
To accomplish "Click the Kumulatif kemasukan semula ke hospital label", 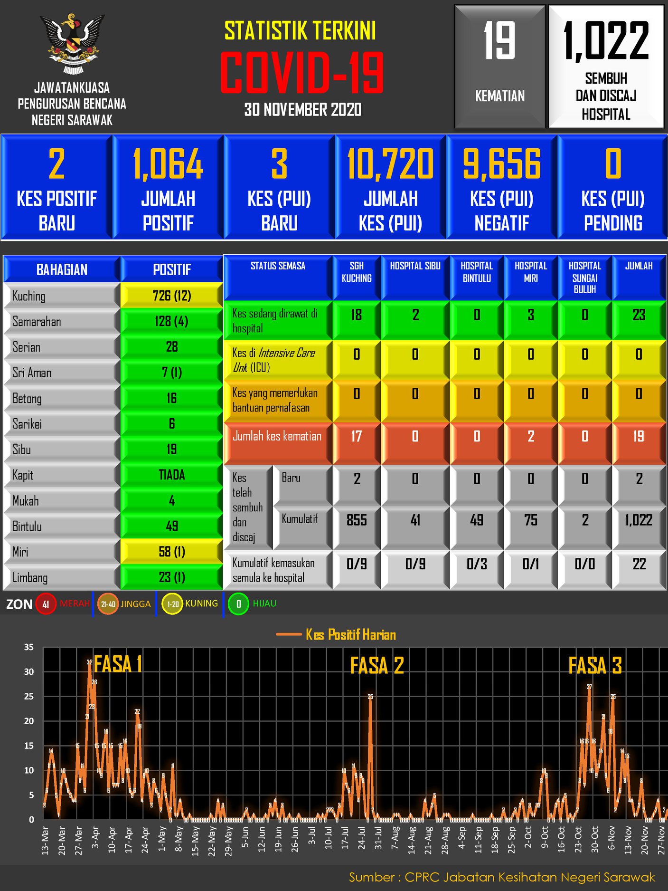I will pos(278,570).
